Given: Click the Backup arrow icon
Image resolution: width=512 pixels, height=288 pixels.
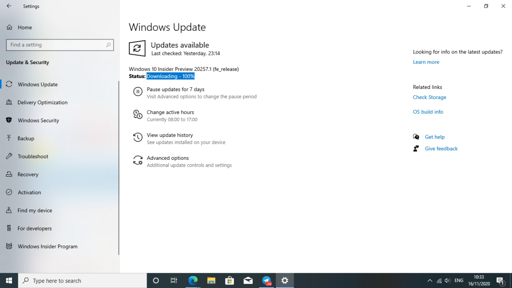Looking at the screenshot, I should (9, 138).
